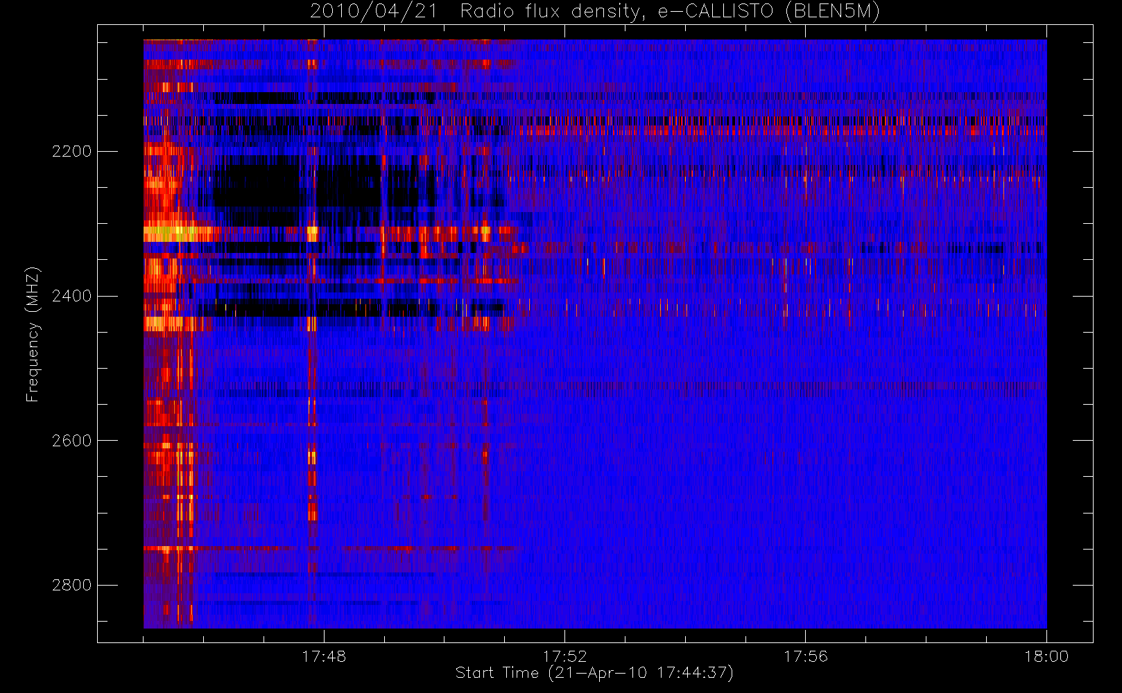Click the plot title mentioning e-CALLISTO (BLEN5M)

[595, 12]
